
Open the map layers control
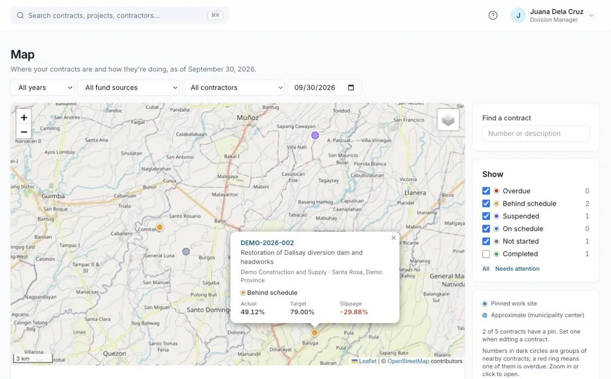[448, 120]
